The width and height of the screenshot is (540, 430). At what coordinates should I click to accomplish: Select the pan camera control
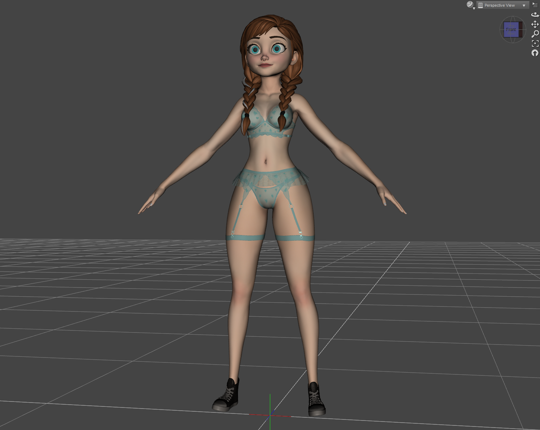535,24
